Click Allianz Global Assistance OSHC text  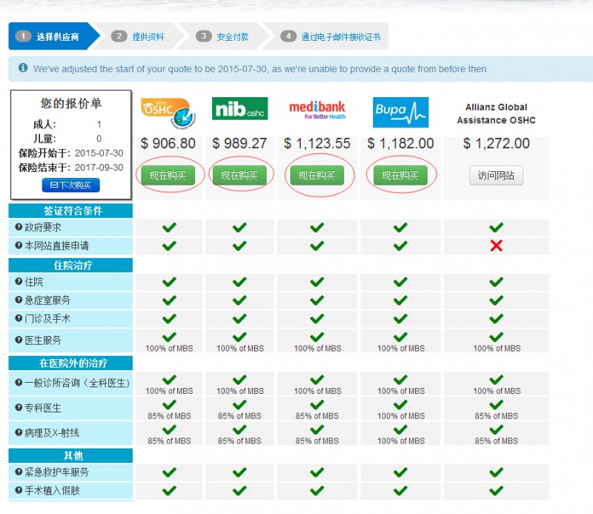[x=496, y=113]
